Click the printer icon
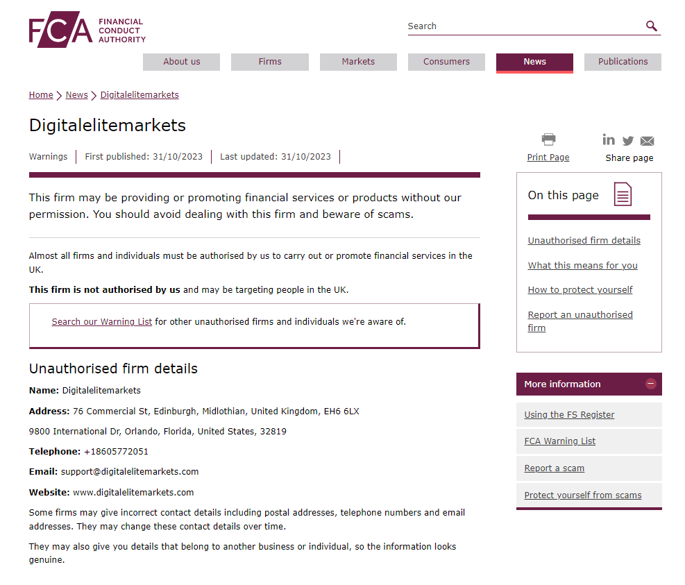Image resolution: width=685 pixels, height=585 pixels. 548,139
